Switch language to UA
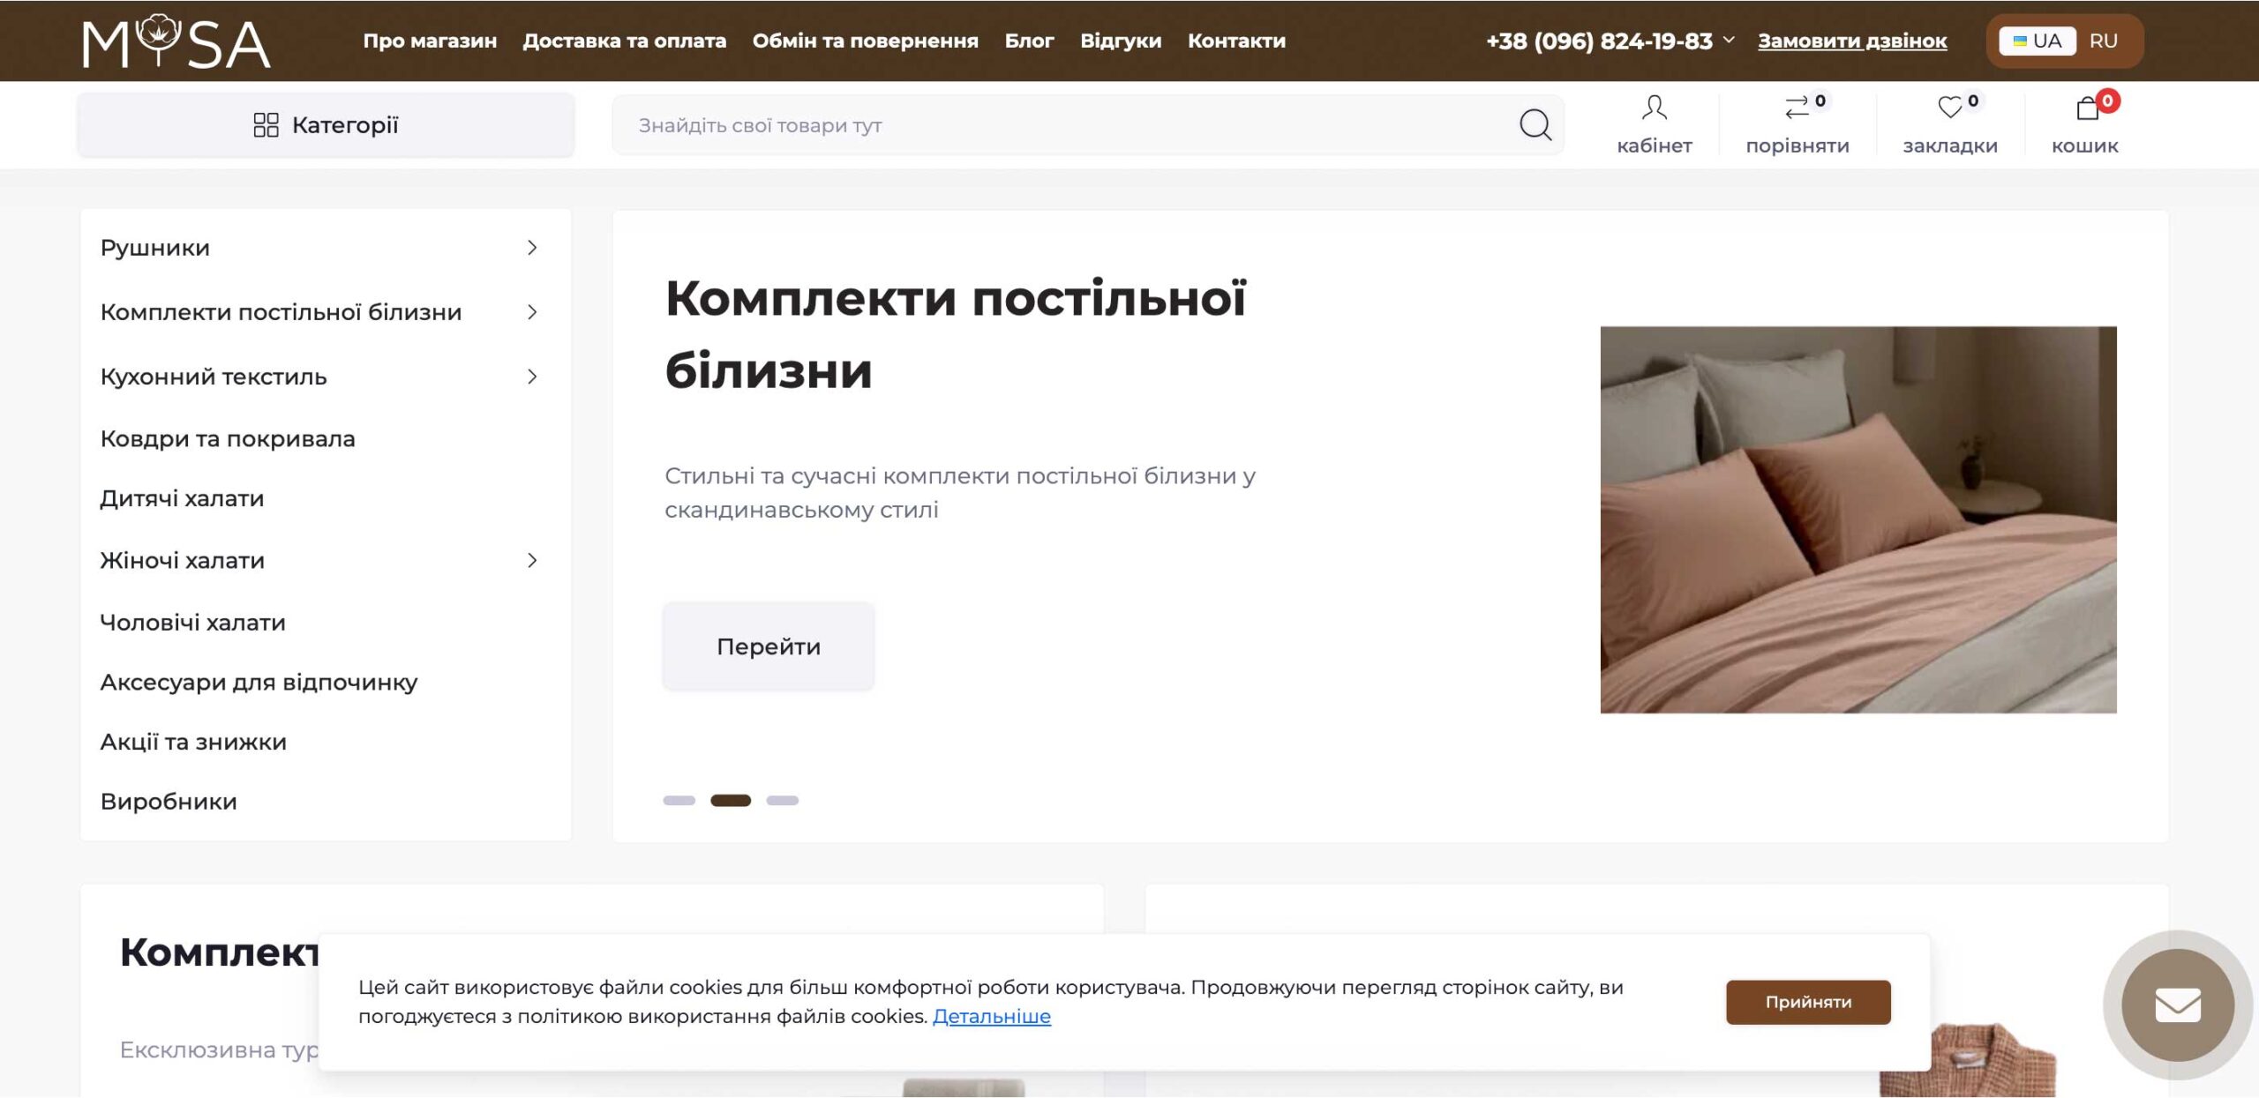 [x=2037, y=41]
